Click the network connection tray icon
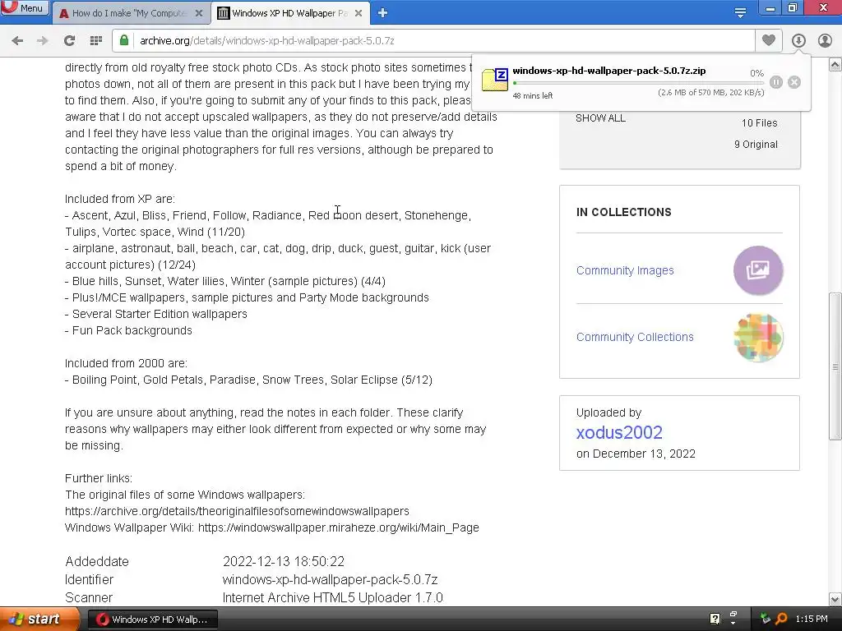The width and height of the screenshot is (842, 631). tap(766, 619)
